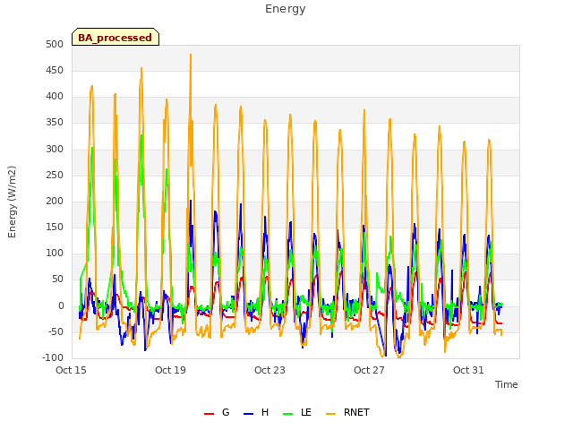Click the 150 y-axis tick label
This screenshot has width=573, height=430.
pos(55,227)
